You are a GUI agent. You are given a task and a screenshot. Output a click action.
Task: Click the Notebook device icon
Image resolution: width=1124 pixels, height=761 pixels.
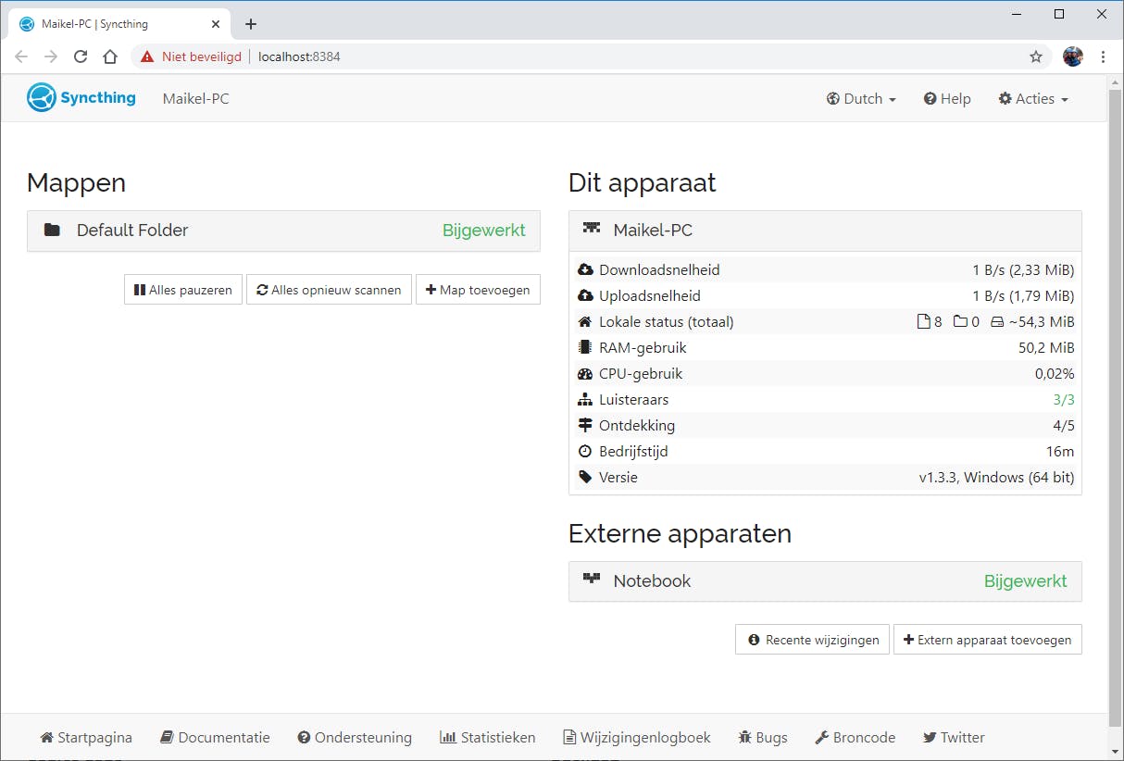pyautogui.click(x=591, y=579)
